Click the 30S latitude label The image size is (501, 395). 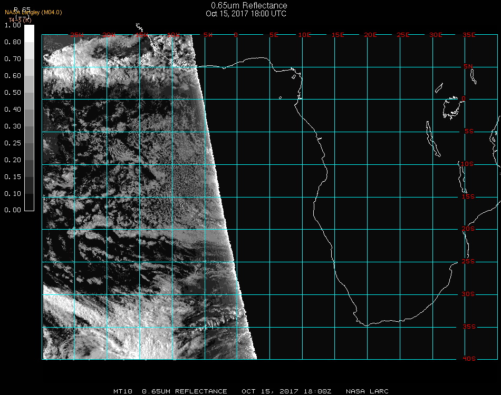(468, 294)
